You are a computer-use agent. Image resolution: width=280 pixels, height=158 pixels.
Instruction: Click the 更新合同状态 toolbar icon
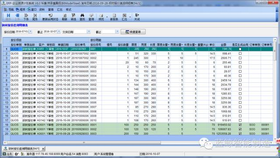50,16
